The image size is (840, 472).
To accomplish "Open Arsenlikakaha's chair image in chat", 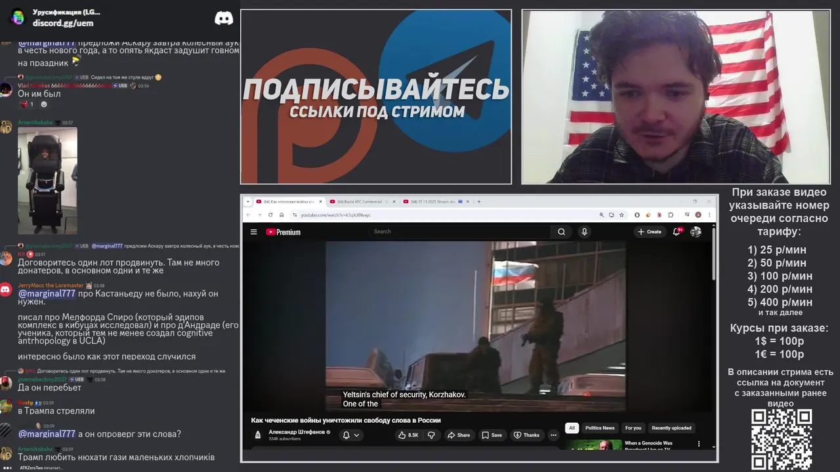I will (x=47, y=180).
